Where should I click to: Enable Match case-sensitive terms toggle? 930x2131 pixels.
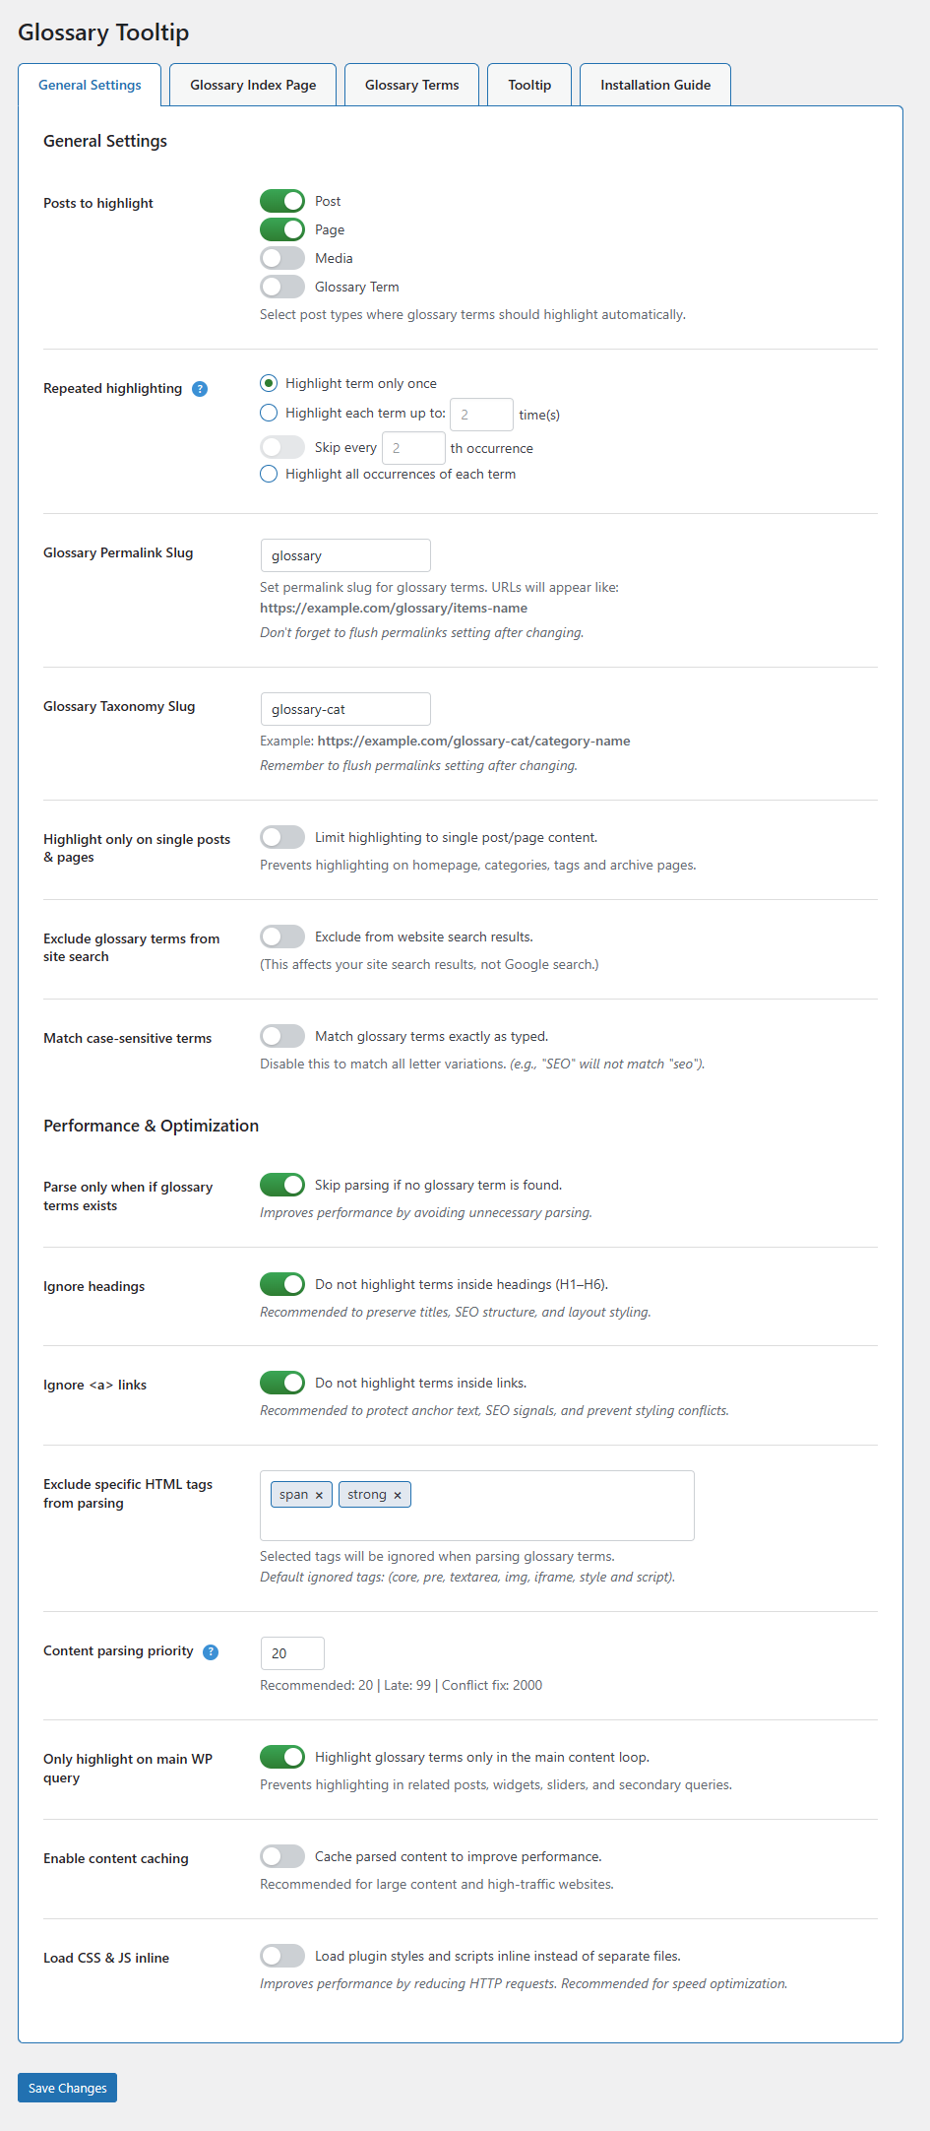(x=282, y=1036)
